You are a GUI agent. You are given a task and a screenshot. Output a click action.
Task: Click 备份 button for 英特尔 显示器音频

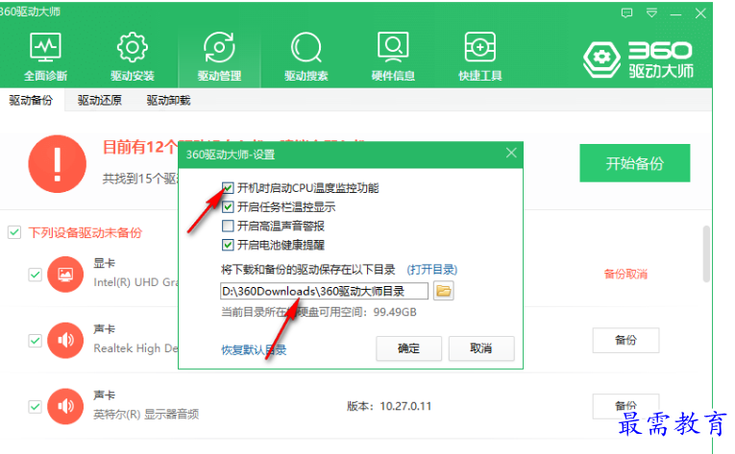[x=625, y=406]
